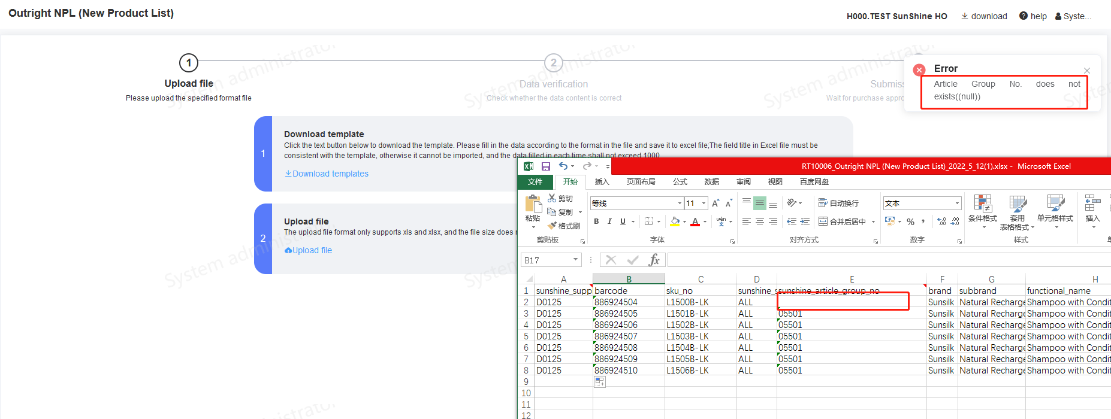Close the Error notification popup

pyautogui.click(x=1087, y=71)
